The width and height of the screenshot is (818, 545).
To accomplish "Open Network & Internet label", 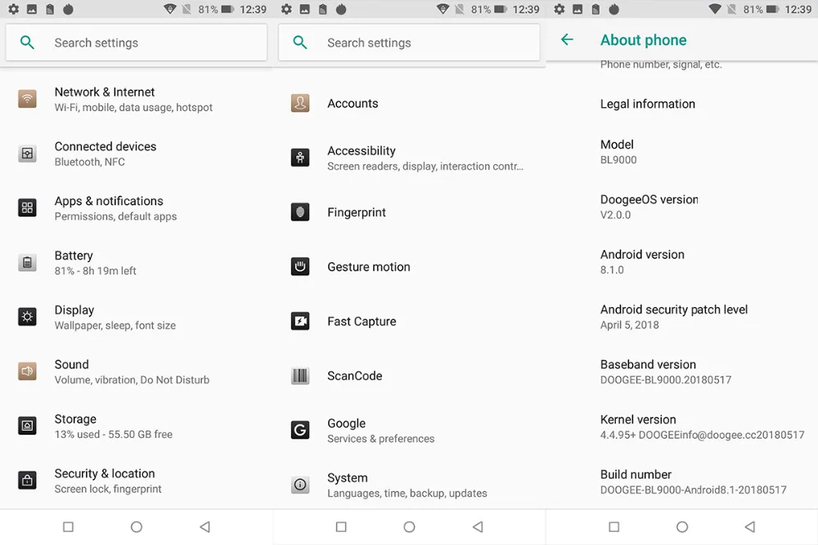I will [105, 92].
